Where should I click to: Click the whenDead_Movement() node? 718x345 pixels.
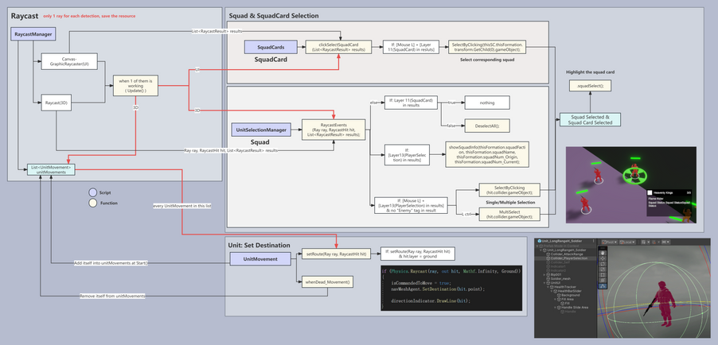[327, 282]
